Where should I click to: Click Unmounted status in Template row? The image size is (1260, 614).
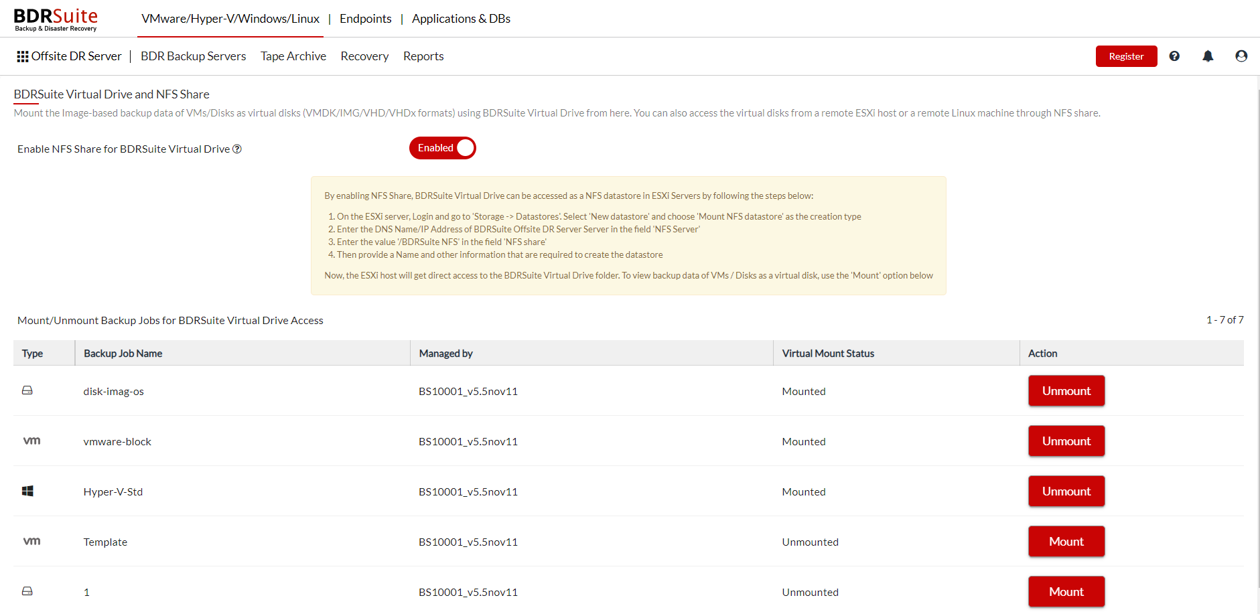coord(811,542)
